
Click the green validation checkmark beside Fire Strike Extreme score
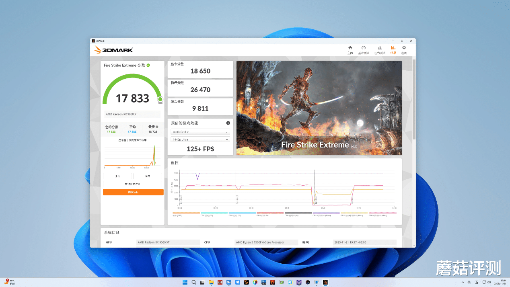tap(148, 65)
